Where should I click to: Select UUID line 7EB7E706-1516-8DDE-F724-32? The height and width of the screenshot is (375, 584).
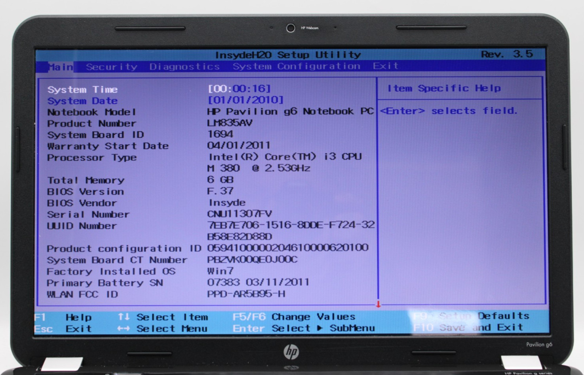pyautogui.click(x=291, y=225)
